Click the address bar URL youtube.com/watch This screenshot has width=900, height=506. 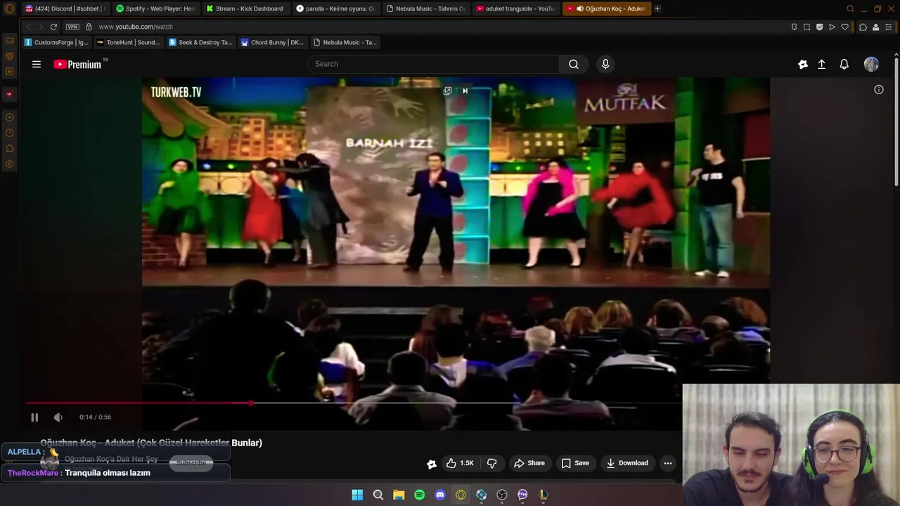click(x=136, y=27)
